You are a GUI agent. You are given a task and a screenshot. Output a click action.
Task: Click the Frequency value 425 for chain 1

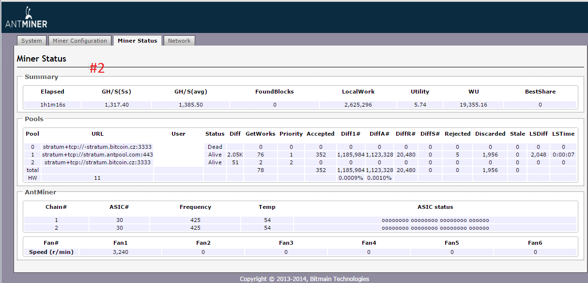click(x=195, y=220)
